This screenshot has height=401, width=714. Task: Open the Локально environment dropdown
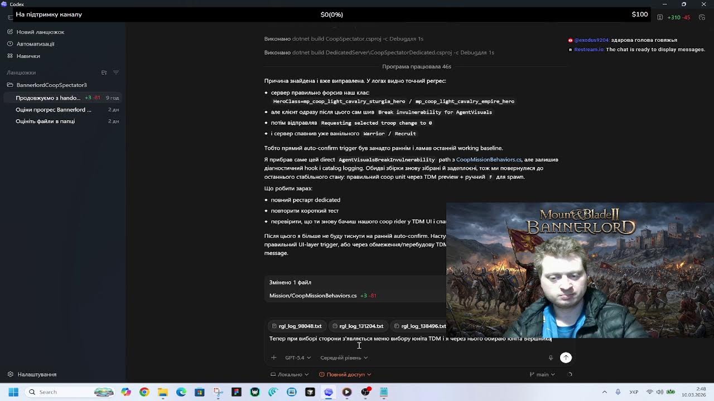289,374
